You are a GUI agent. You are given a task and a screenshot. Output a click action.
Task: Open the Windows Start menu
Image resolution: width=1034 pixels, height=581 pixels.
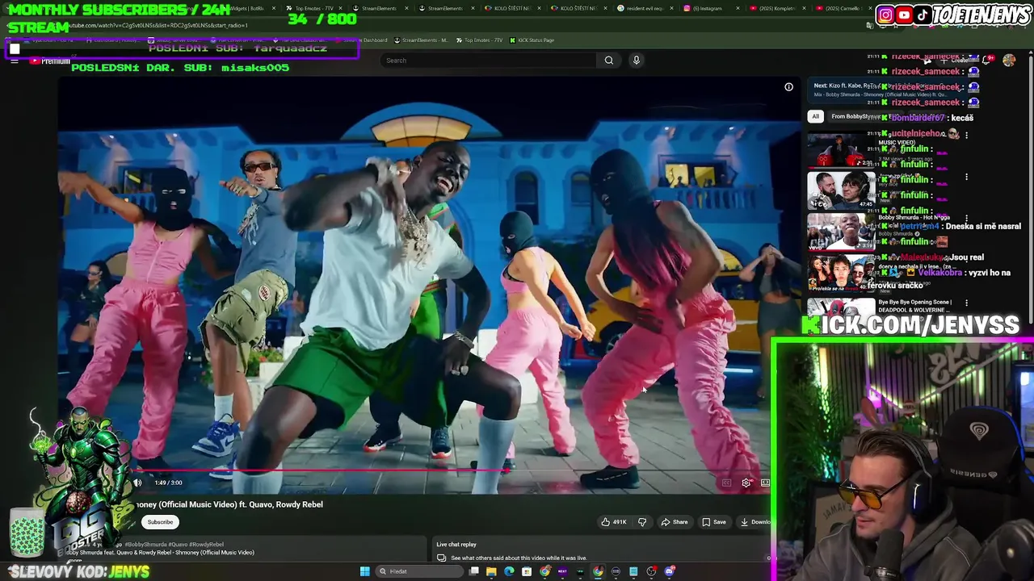[364, 571]
